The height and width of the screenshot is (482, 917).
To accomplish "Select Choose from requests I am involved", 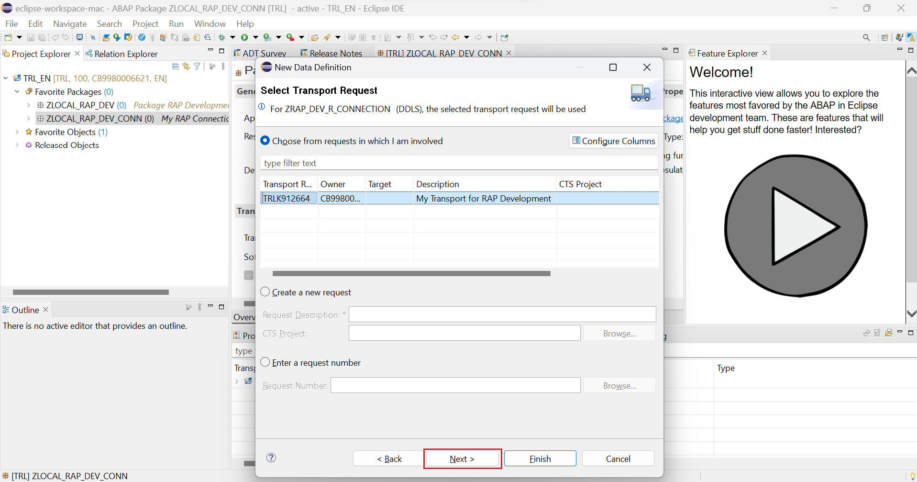I will click(x=265, y=141).
